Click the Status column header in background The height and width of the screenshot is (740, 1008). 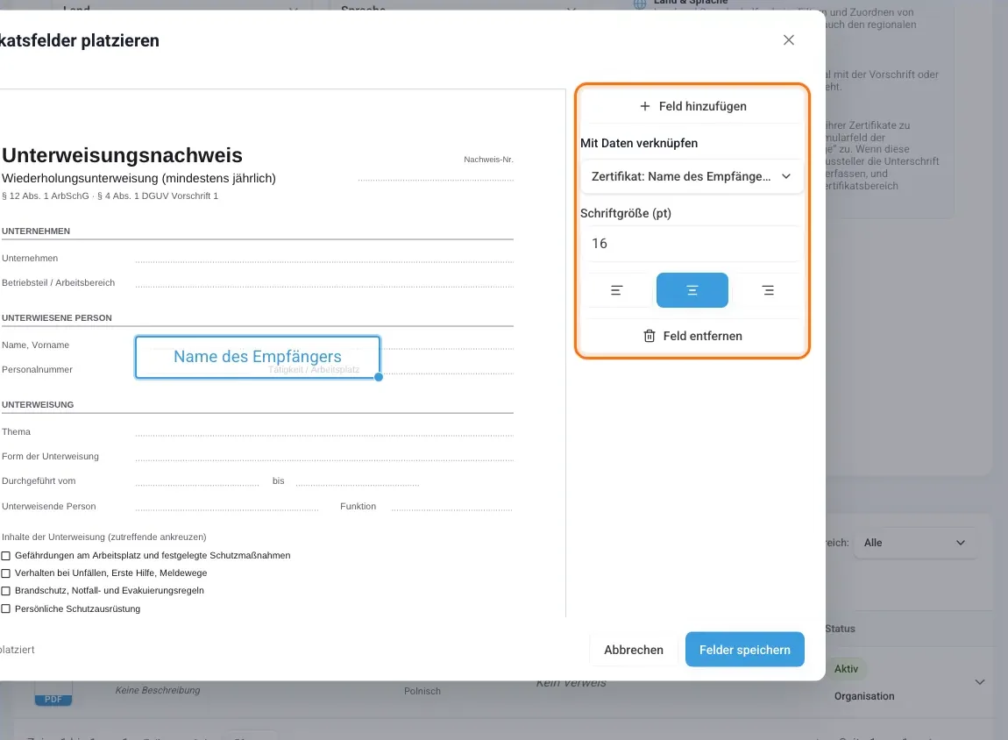click(x=841, y=629)
